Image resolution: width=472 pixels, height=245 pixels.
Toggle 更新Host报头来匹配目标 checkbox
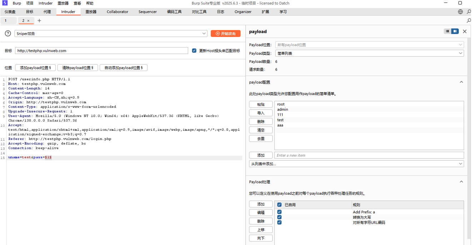coord(194,51)
